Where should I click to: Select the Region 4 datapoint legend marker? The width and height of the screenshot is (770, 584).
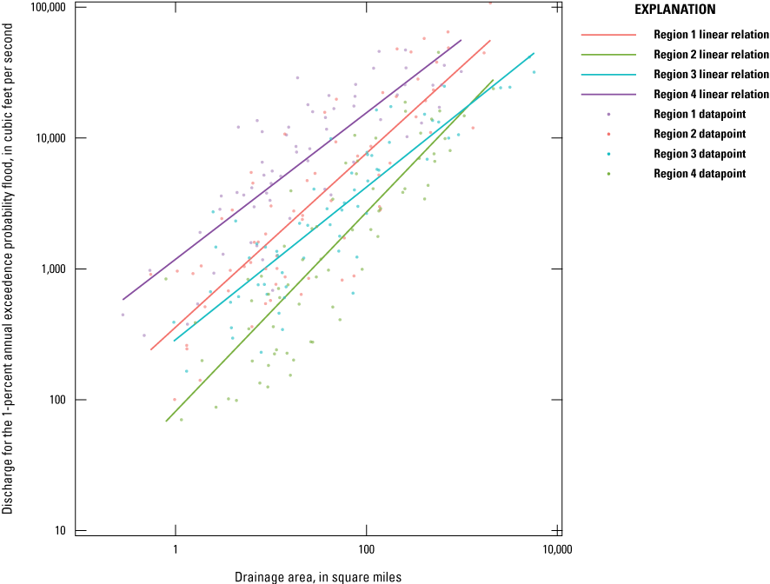[x=607, y=174]
